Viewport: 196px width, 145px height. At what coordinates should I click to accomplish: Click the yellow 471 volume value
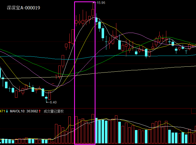click(x=2, y=111)
